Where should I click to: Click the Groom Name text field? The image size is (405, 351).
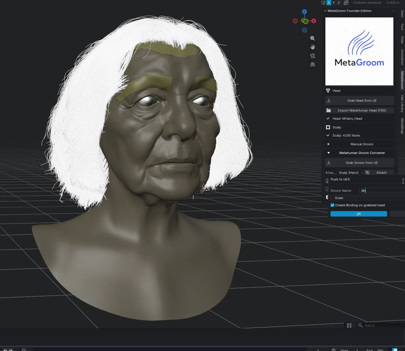(382, 191)
